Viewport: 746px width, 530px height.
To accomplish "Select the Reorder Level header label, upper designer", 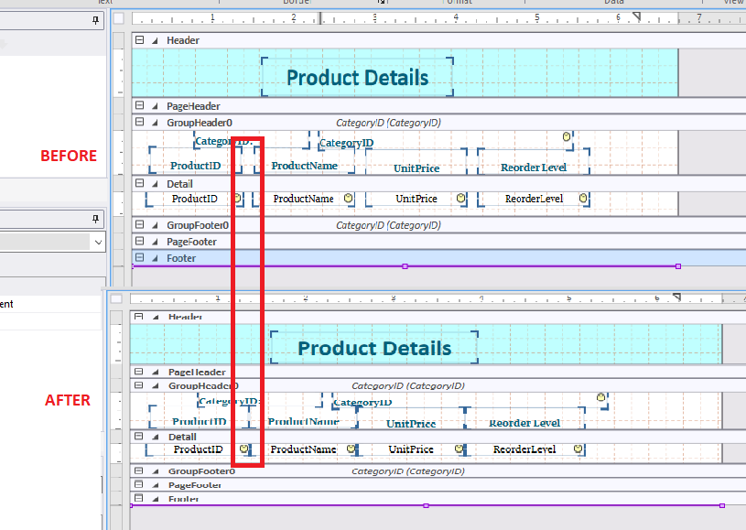I will point(534,162).
